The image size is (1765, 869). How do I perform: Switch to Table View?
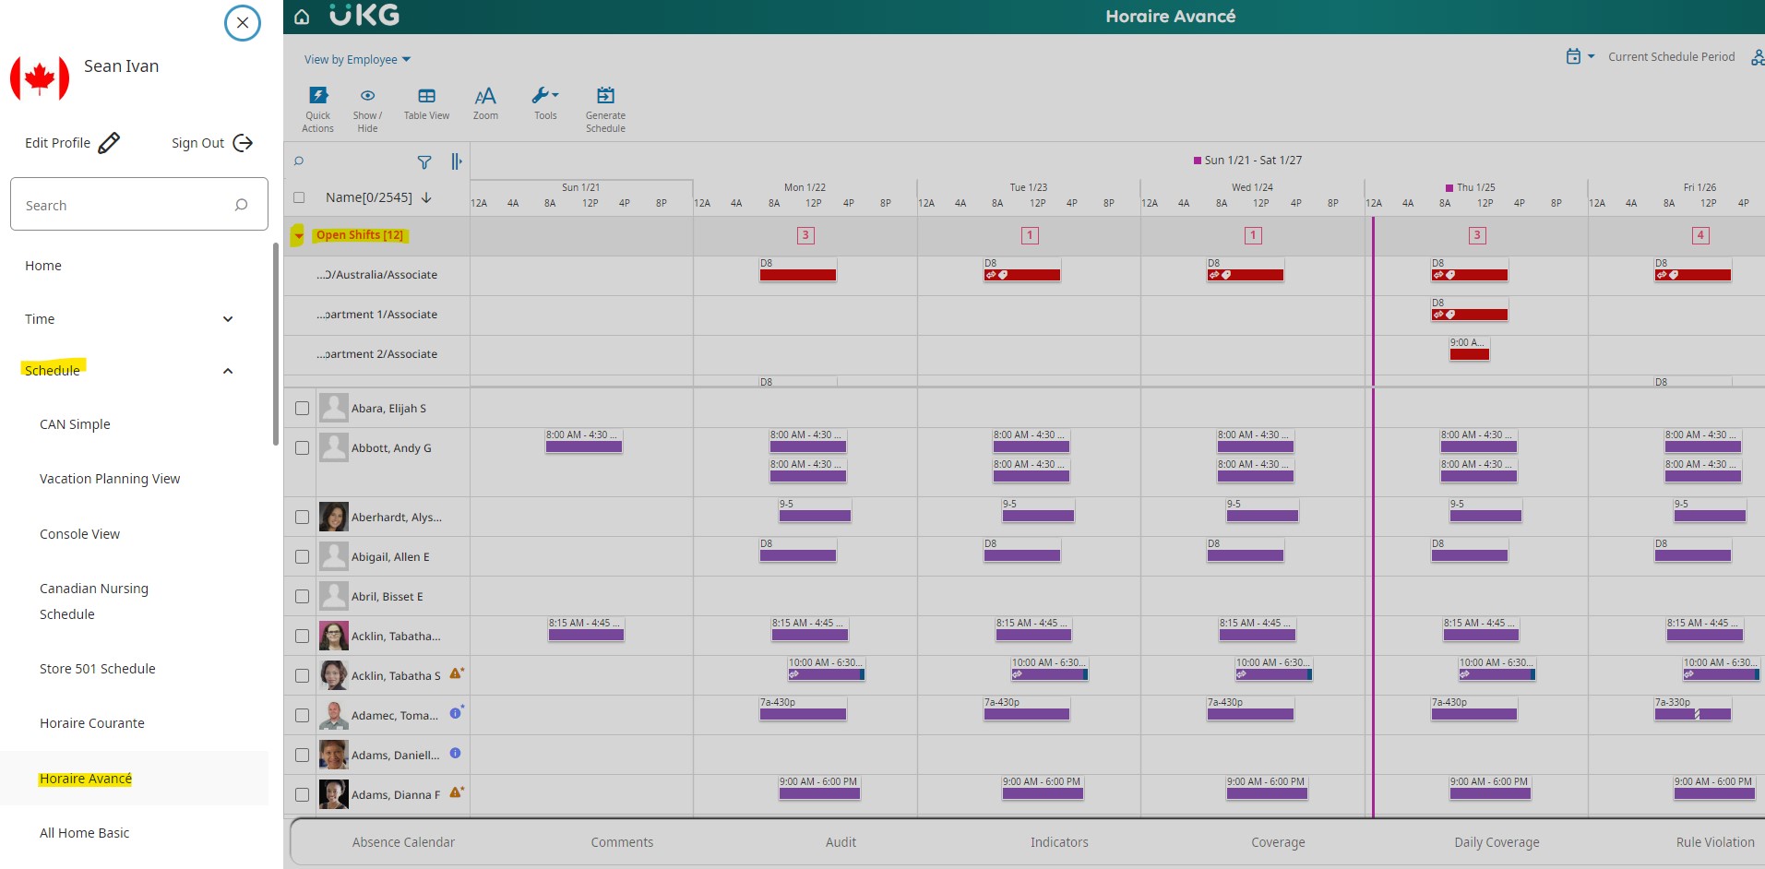click(x=426, y=97)
